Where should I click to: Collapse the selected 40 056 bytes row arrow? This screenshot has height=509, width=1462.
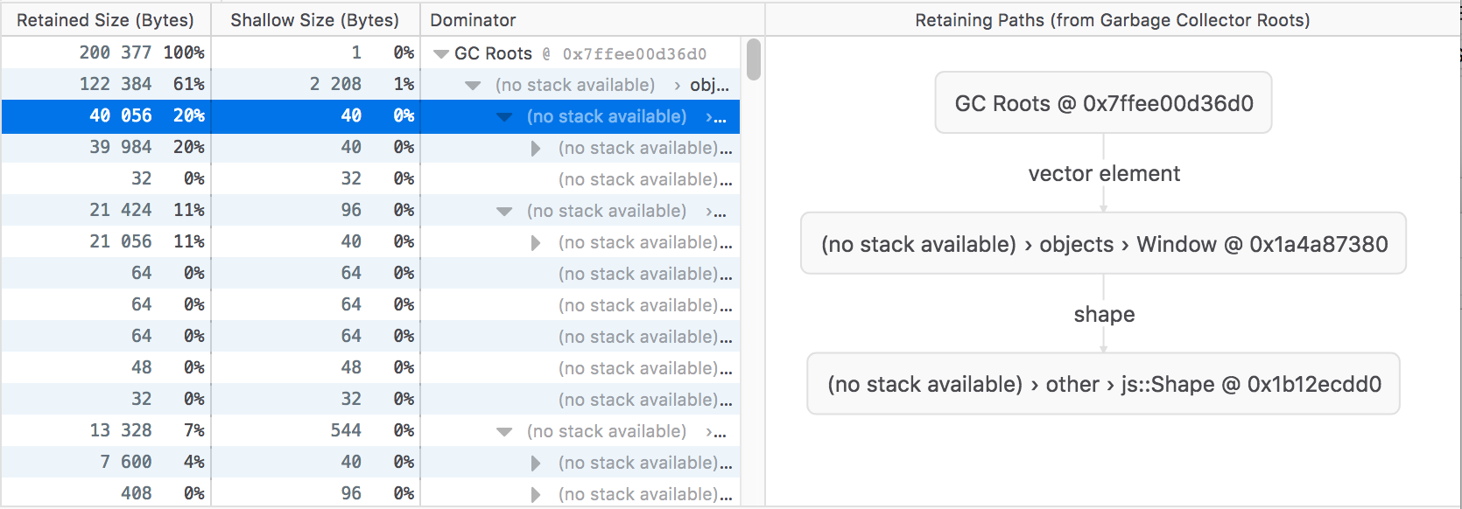coord(504,117)
